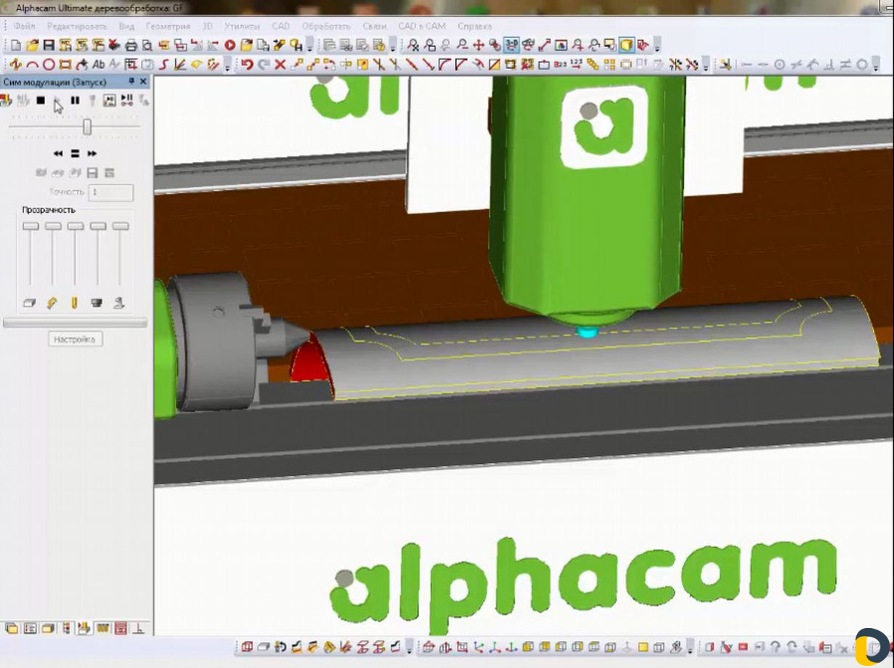This screenshot has height=668, width=894.
Task: Save the drawing with the floppy disk icon
Action: coord(49,45)
